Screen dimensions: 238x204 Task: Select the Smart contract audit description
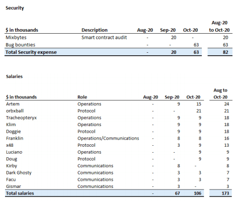[104, 37]
